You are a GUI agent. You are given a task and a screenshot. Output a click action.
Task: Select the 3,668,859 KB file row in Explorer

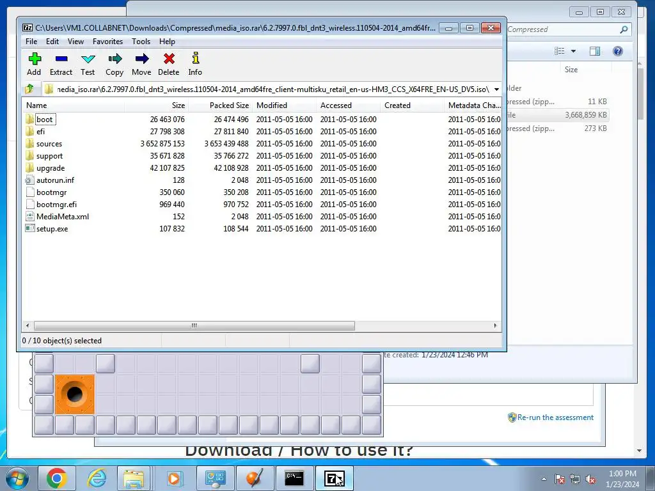click(558, 115)
